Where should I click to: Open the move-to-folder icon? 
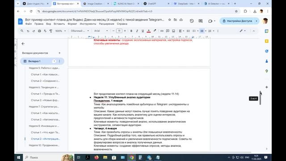coord(175,20)
